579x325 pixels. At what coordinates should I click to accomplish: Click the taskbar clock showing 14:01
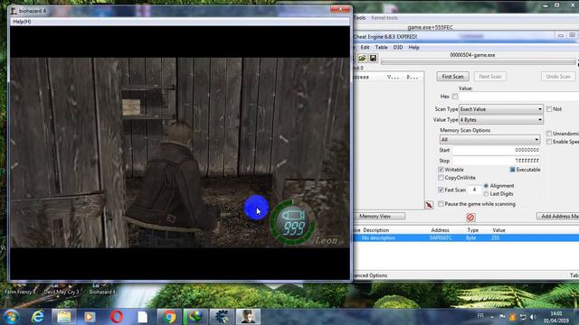(x=556, y=317)
